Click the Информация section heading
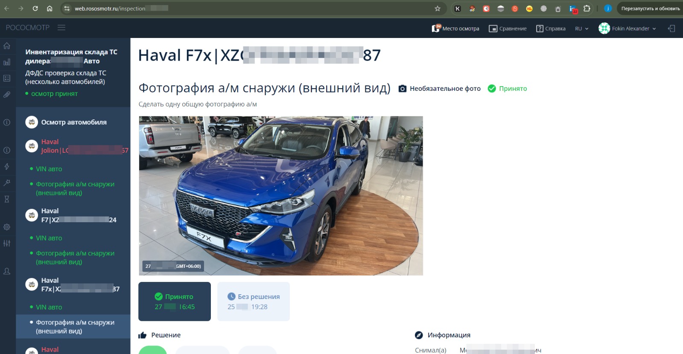Image resolution: width=683 pixels, height=354 pixels. [x=443, y=335]
